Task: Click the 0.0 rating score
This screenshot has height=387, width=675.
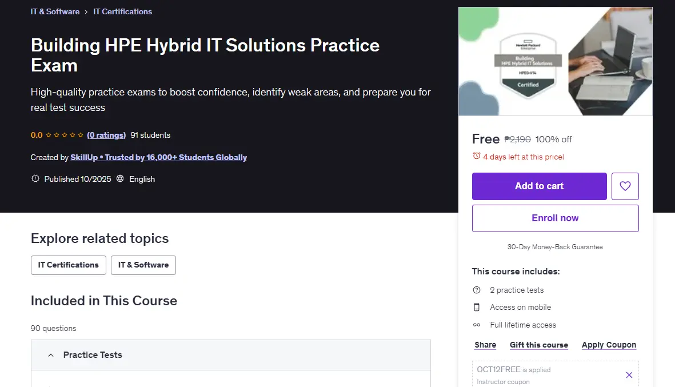Action: [x=37, y=135]
